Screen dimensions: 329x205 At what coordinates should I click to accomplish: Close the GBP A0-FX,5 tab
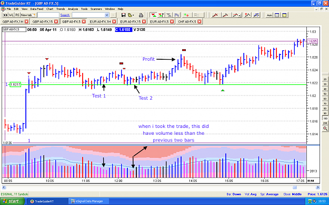coord(84,21)
